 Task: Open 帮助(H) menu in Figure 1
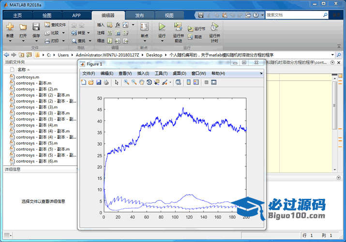(x=218, y=74)
